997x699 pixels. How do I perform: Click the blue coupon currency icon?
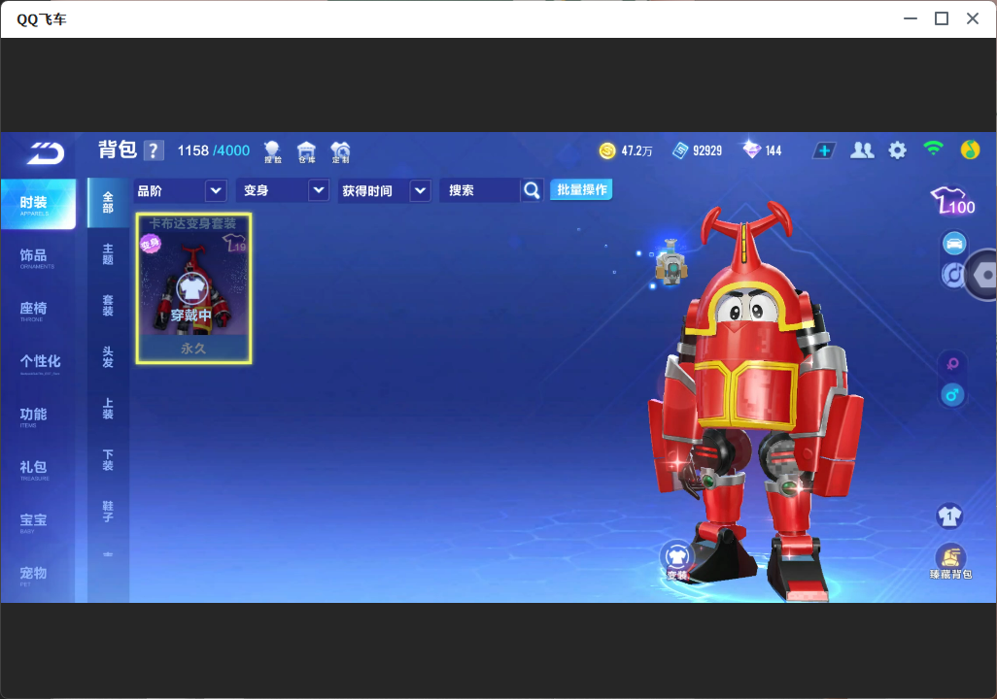(x=680, y=150)
